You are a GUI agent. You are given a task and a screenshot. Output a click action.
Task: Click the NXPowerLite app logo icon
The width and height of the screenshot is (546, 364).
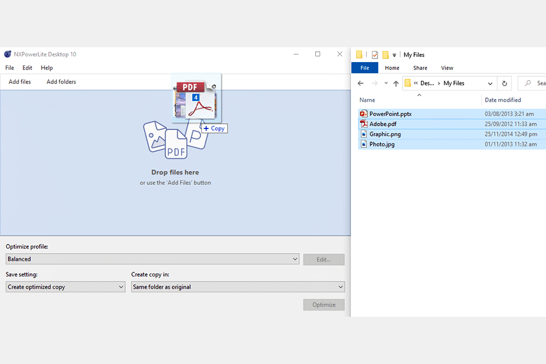click(x=7, y=55)
